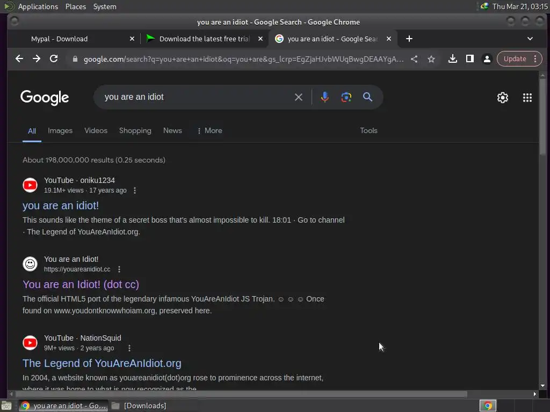Screen dimensions: 550x412
Task: Click "YouTube · oniku1234" source label
Action: tap(79, 180)
